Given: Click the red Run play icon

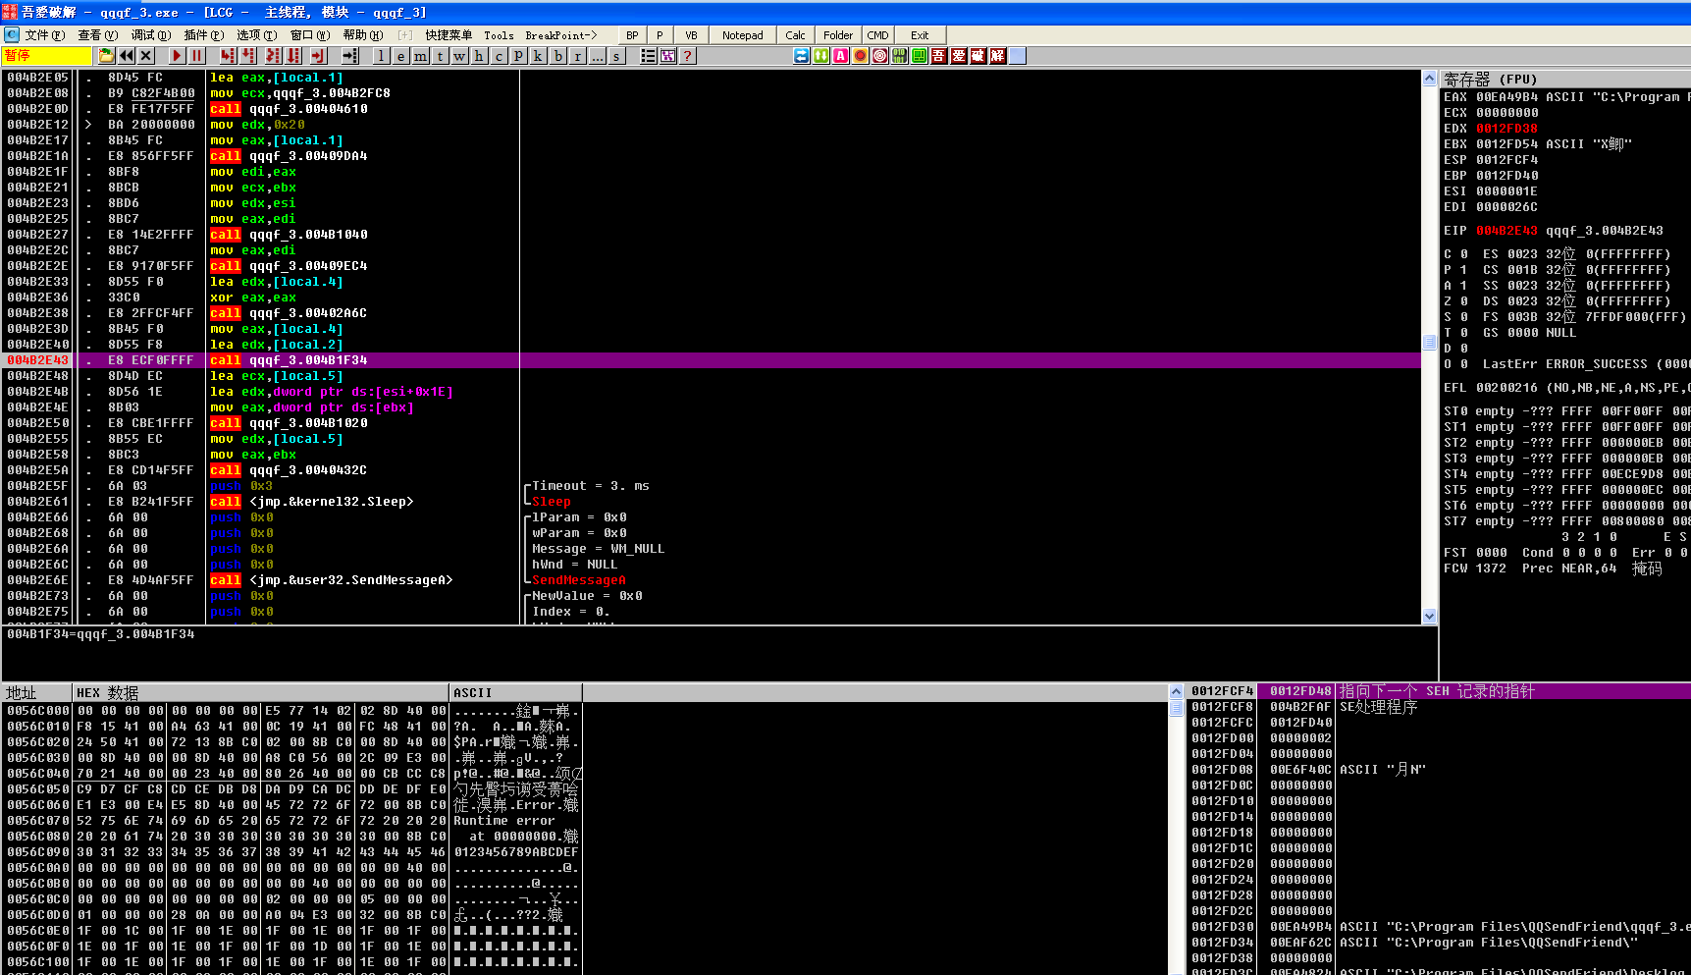Looking at the screenshot, I should (177, 56).
